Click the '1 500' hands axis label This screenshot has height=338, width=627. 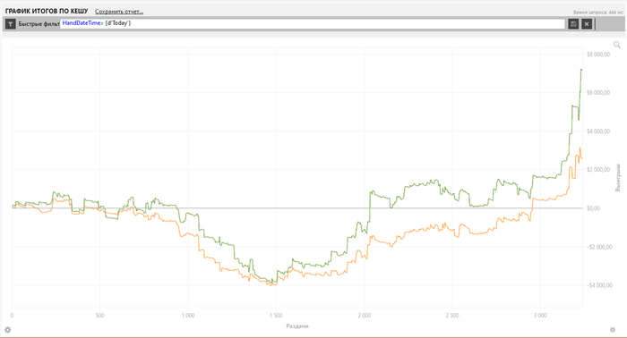click(276, 316)
